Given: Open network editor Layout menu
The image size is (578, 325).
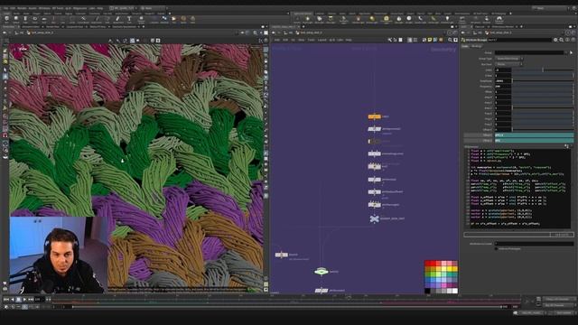Looking at the screenshot, I should [x=322, y=40].
